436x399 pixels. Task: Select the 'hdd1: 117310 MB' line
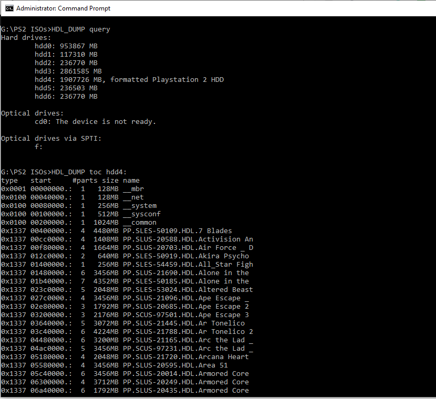tap(66, 55)
